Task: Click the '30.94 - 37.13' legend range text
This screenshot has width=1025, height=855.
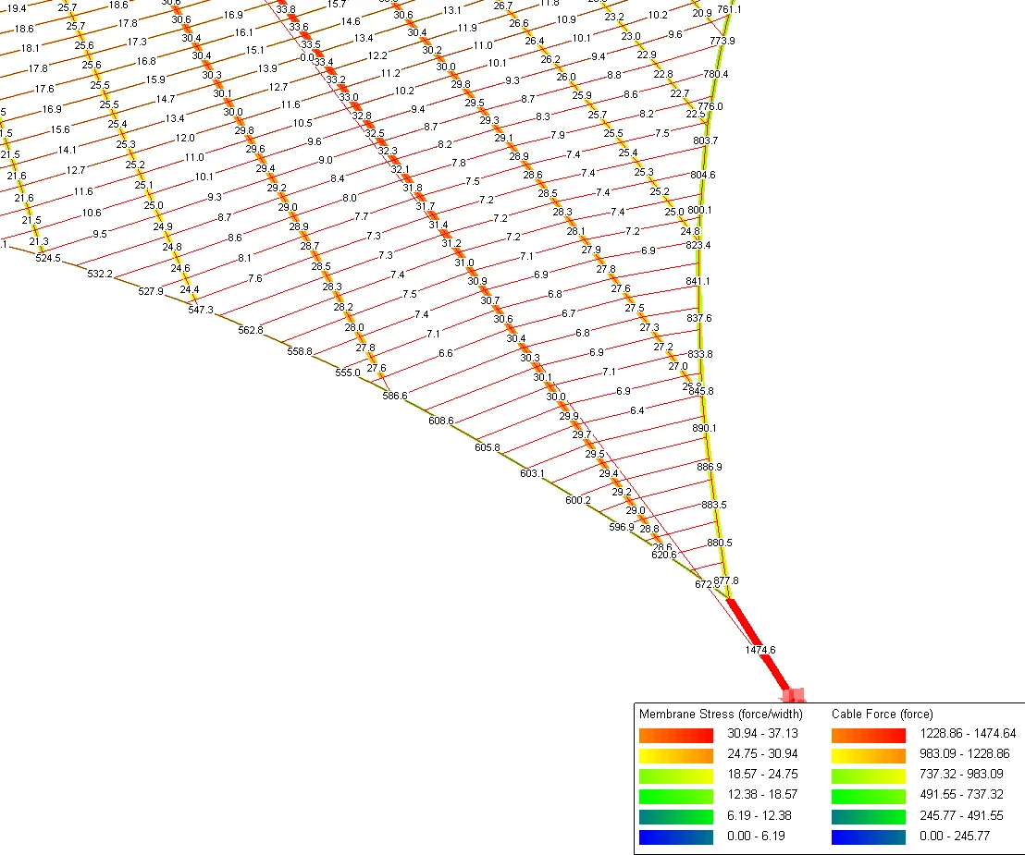Action: (x=762, y=734)
